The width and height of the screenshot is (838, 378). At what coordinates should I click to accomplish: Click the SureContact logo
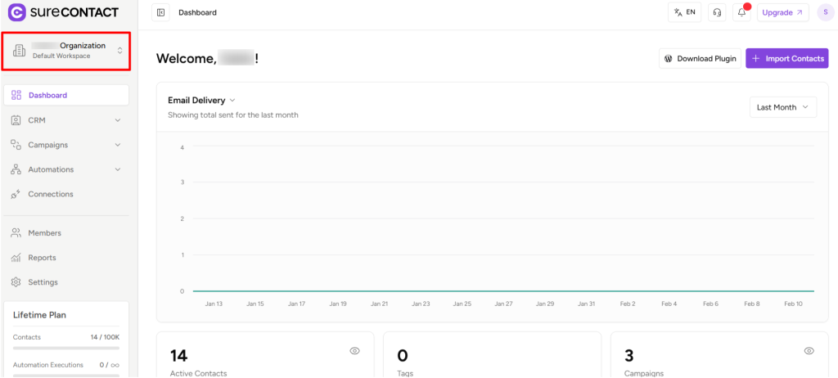pos(64,12)
